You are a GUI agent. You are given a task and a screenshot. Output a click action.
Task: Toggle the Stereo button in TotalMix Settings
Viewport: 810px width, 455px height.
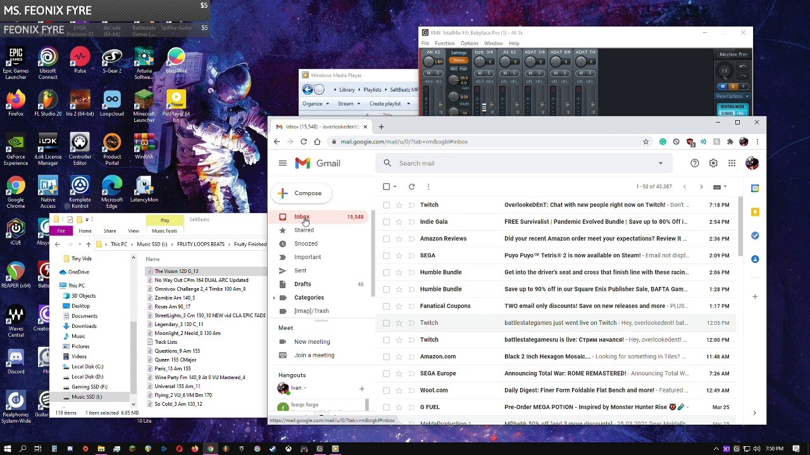(458, 61)
